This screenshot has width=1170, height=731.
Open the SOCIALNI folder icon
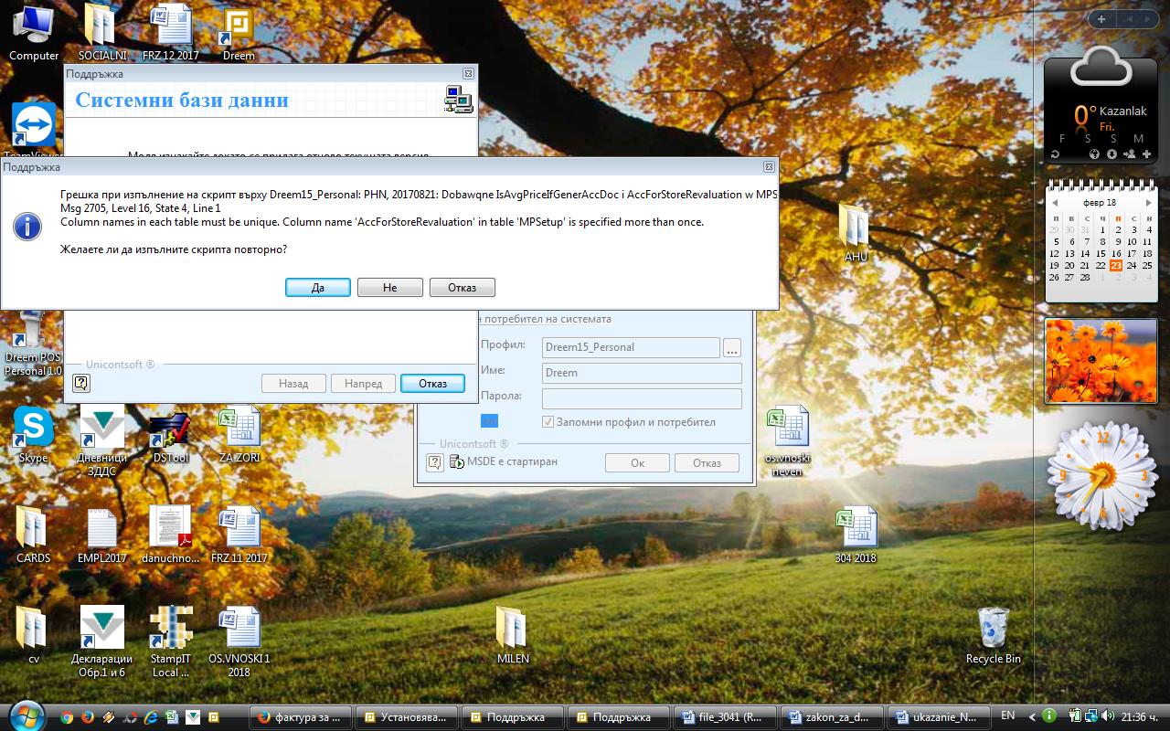pos(101,32)
